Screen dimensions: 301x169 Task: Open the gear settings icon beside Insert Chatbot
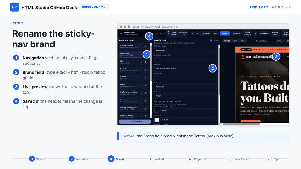[255, 33]
